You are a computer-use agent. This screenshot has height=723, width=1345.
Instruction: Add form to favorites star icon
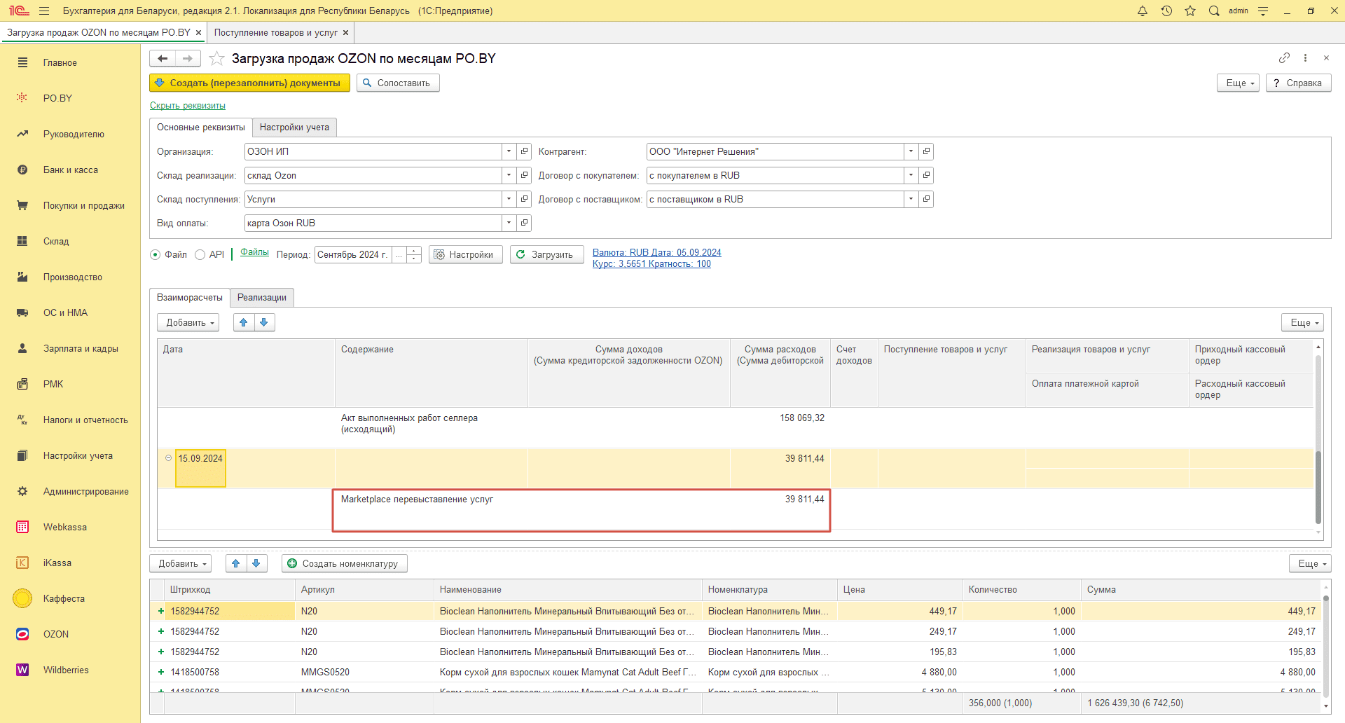tap(216, 58)
